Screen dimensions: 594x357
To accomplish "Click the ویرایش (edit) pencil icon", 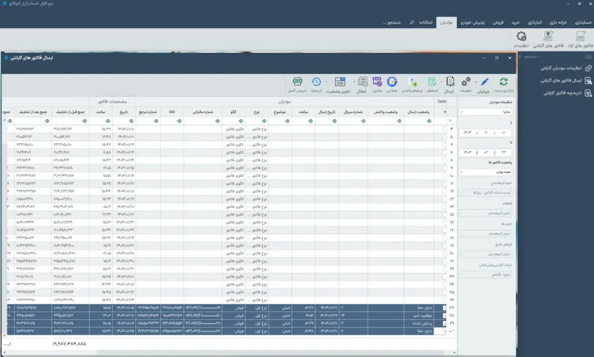I will [485, 83].
